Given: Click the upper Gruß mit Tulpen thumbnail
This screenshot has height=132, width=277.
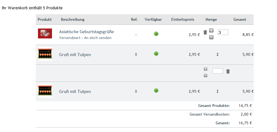Looking at the screenshot, I should tap(45, 54).
